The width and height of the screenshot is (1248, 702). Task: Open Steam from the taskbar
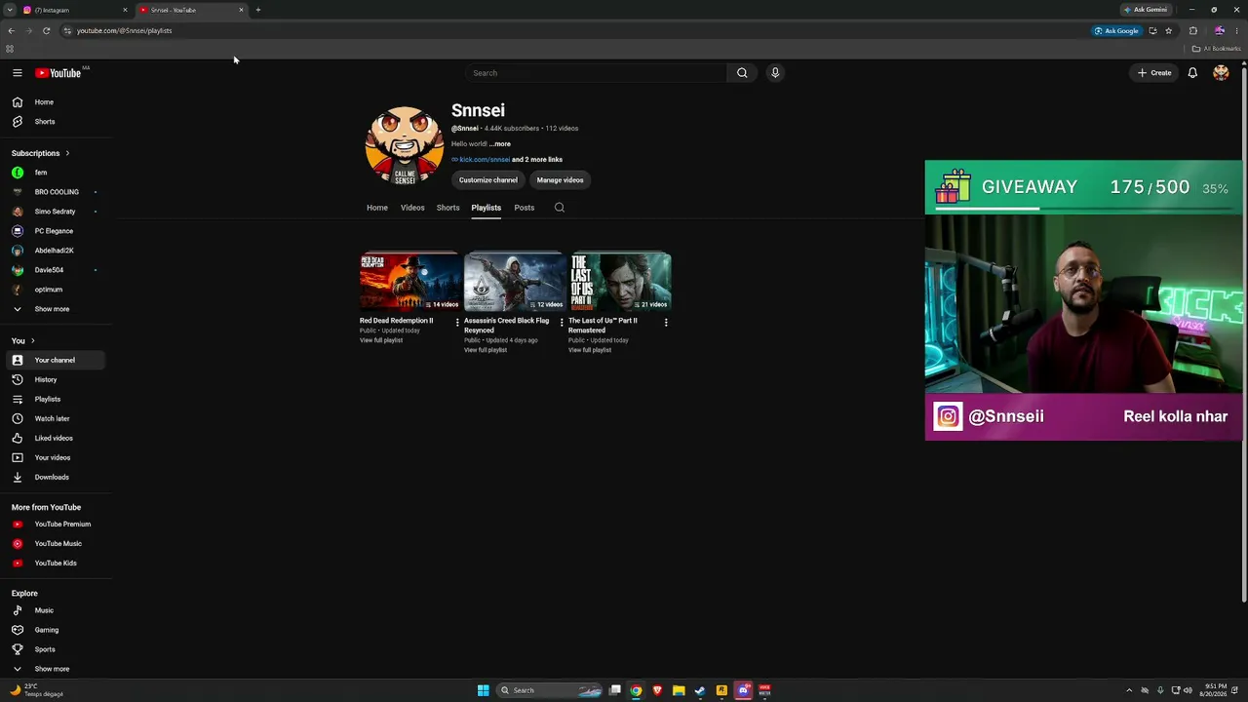700,690
